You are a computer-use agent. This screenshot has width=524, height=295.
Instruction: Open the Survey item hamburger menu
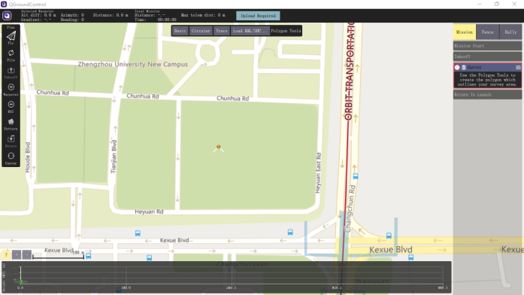coord(518,67)
